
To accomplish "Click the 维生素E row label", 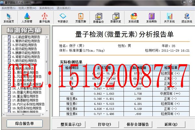I will (x=72, y=109).
